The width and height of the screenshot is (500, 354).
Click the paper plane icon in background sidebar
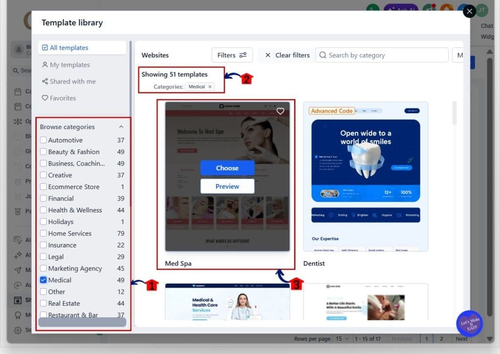pos(18,270)
